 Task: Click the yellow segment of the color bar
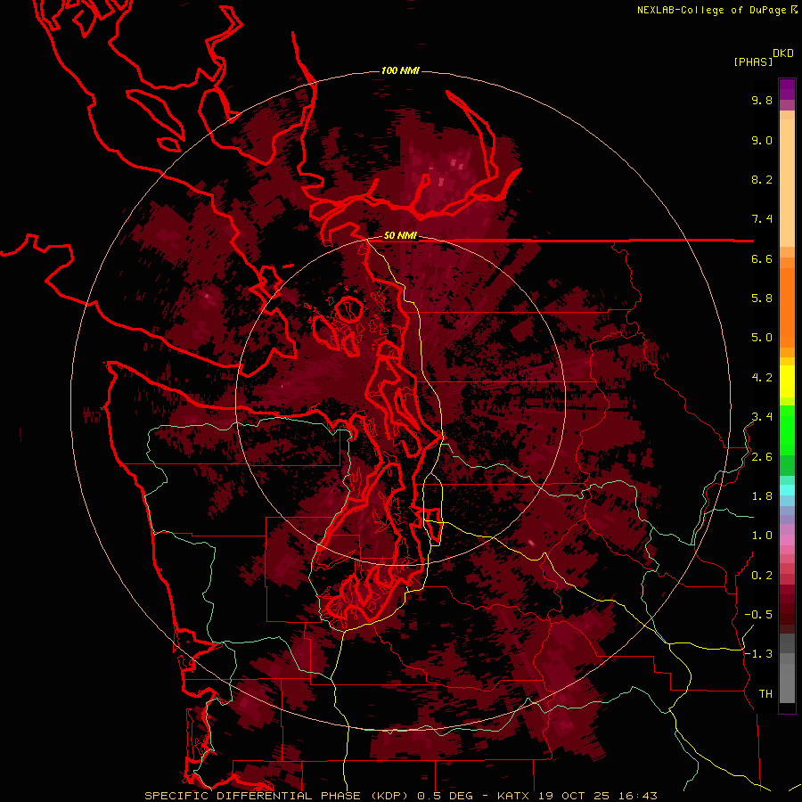point(787,381)
